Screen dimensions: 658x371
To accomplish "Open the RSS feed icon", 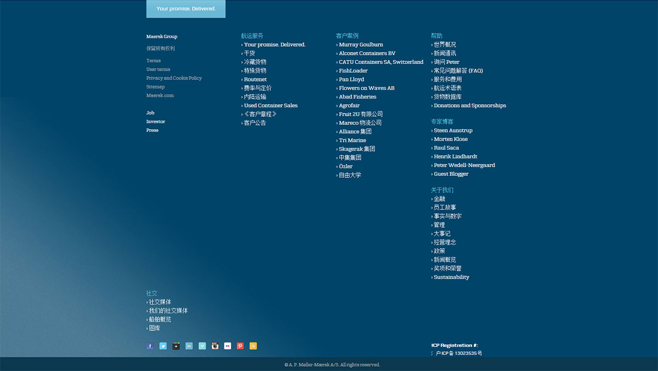I will click(x=253, y=346).
